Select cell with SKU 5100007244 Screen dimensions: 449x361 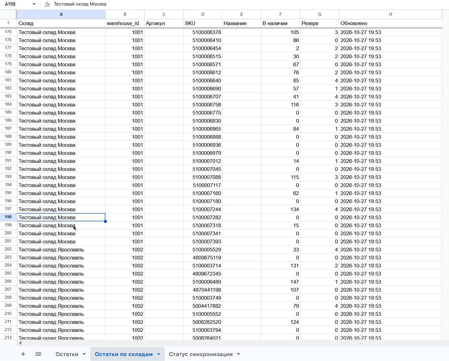[203, 209]
